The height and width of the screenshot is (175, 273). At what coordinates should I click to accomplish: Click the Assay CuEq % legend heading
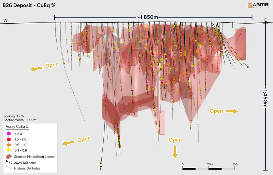coord(18,127)
